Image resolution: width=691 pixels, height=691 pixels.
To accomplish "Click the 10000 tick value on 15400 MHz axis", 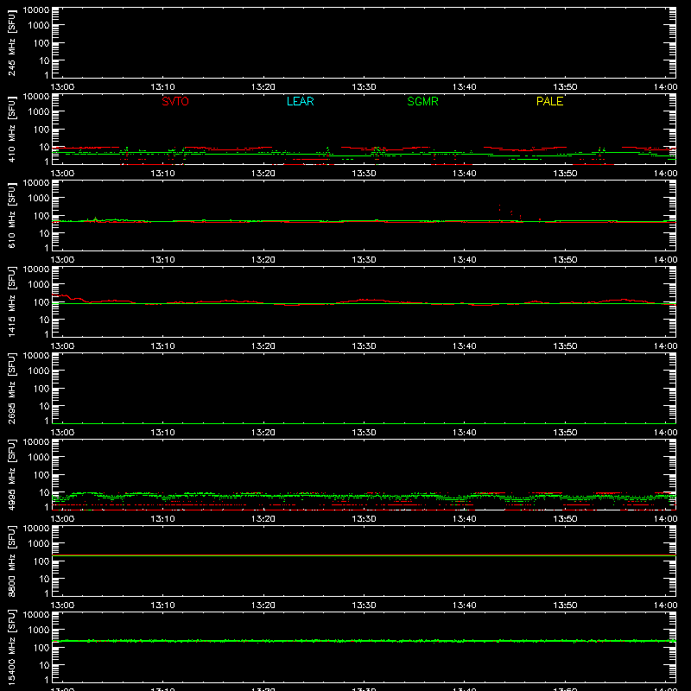I will 36,615.
